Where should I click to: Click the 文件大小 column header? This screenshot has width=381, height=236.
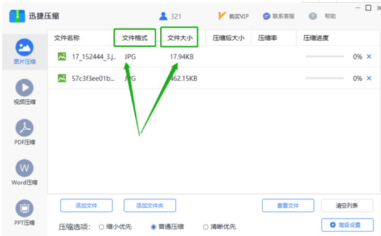pyautogui.click(x=180, y=38)
